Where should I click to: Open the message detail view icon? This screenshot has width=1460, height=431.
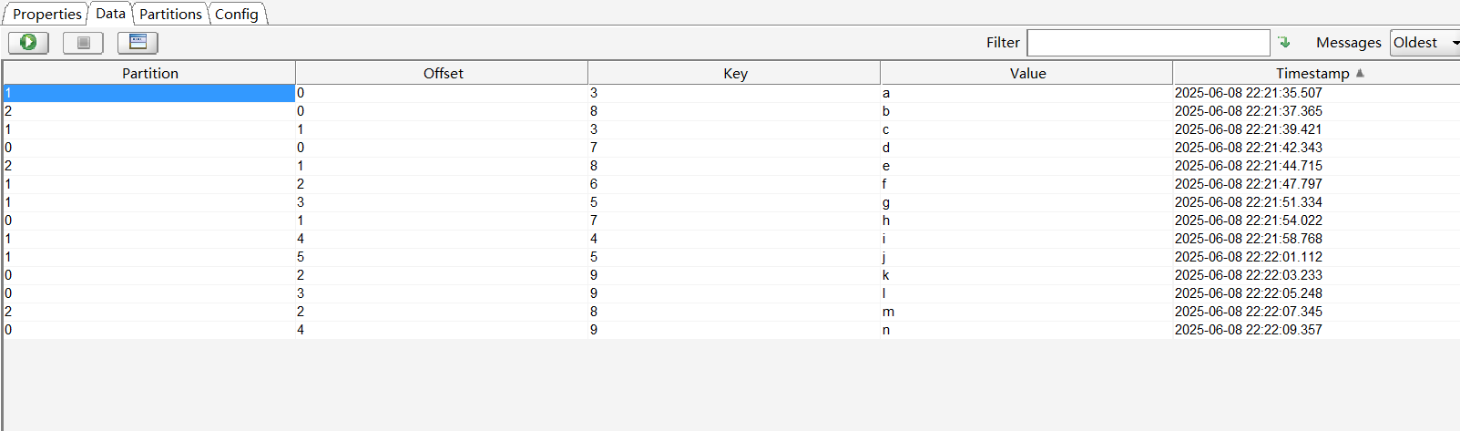click(138, 42)
